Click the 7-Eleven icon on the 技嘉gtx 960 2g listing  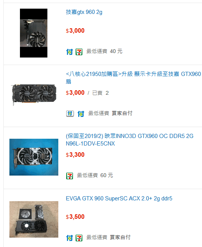click(x=79, y=52)
